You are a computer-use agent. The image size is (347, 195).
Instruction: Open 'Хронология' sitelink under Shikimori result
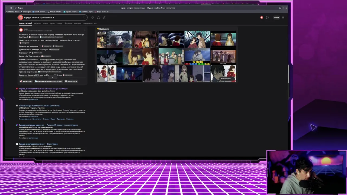pyautogui.click(x=37, y=119)
